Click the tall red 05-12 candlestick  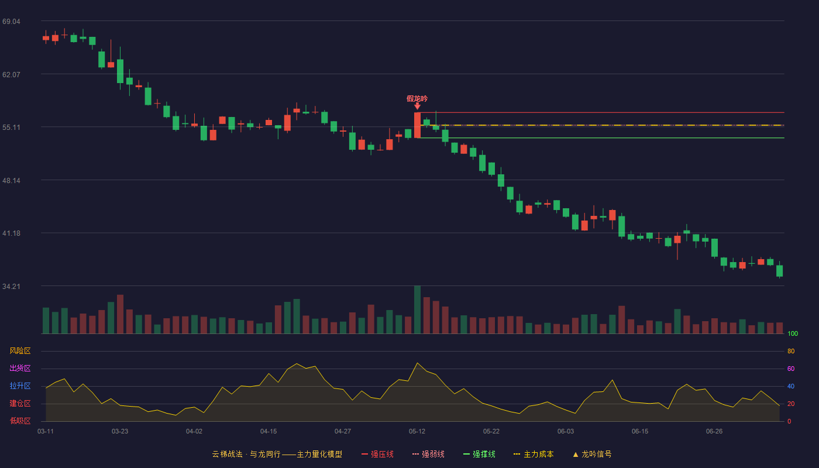417,125
